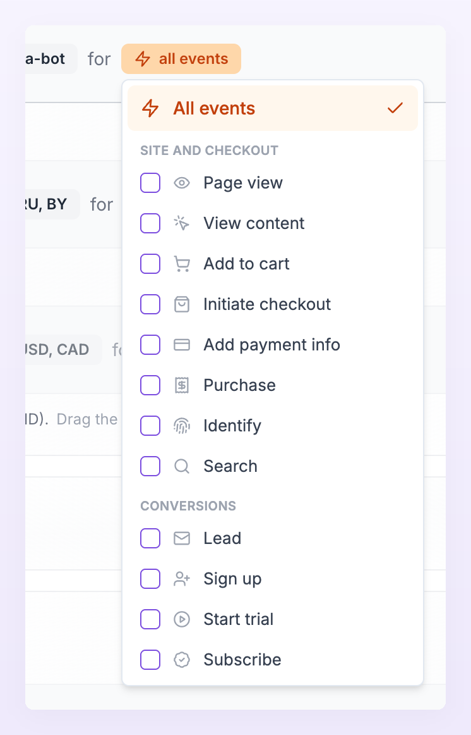Click the 'RU, BY' country chip

pyautogui.click(x=52, y=204)
